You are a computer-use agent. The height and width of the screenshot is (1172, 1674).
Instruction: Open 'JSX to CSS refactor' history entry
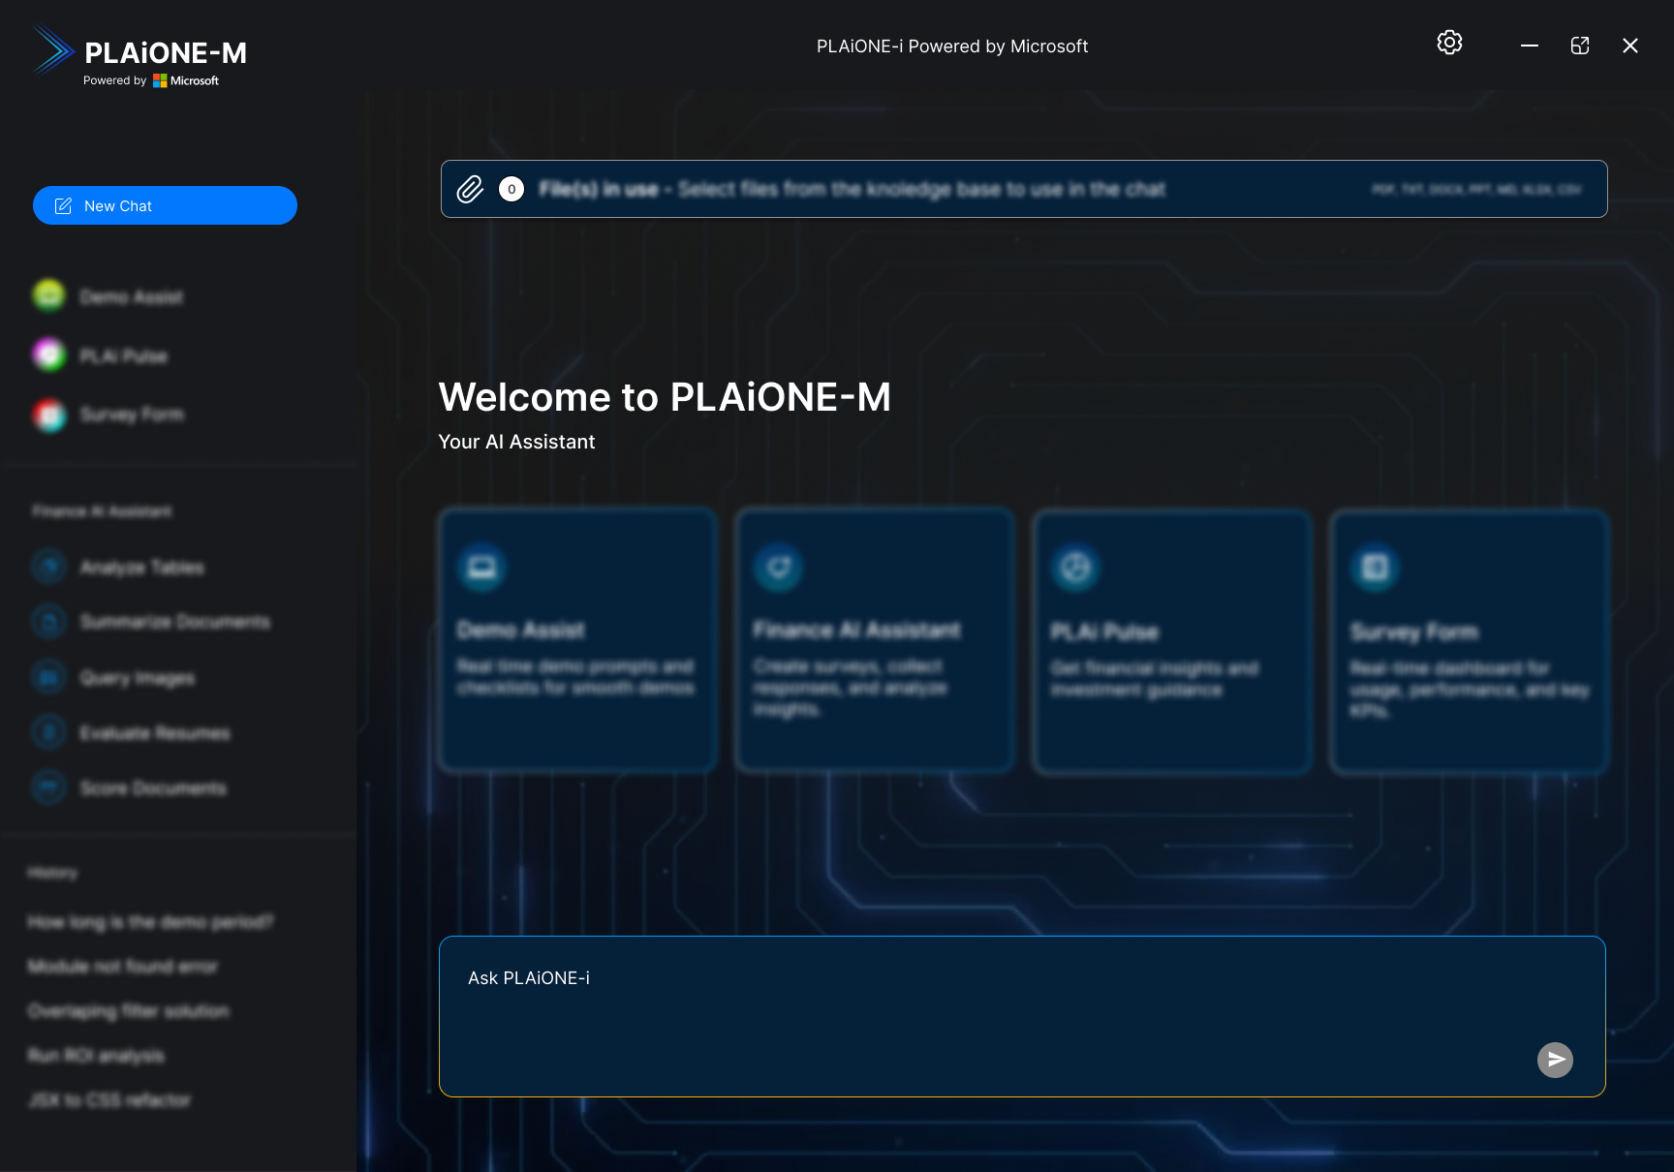[109, 1099]
